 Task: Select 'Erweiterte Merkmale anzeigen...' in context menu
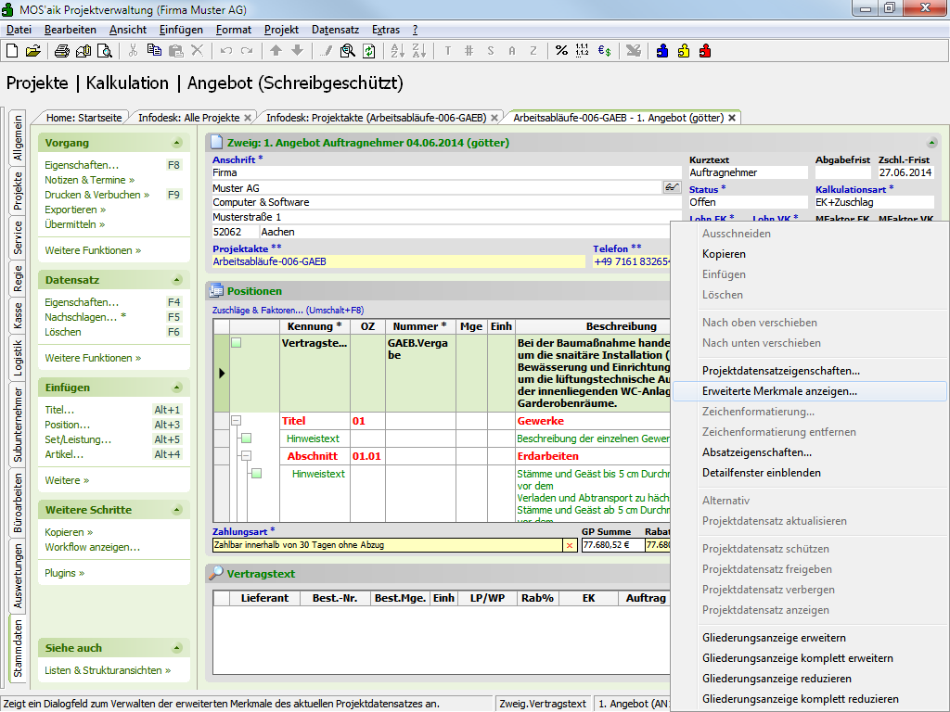point(779,391)
